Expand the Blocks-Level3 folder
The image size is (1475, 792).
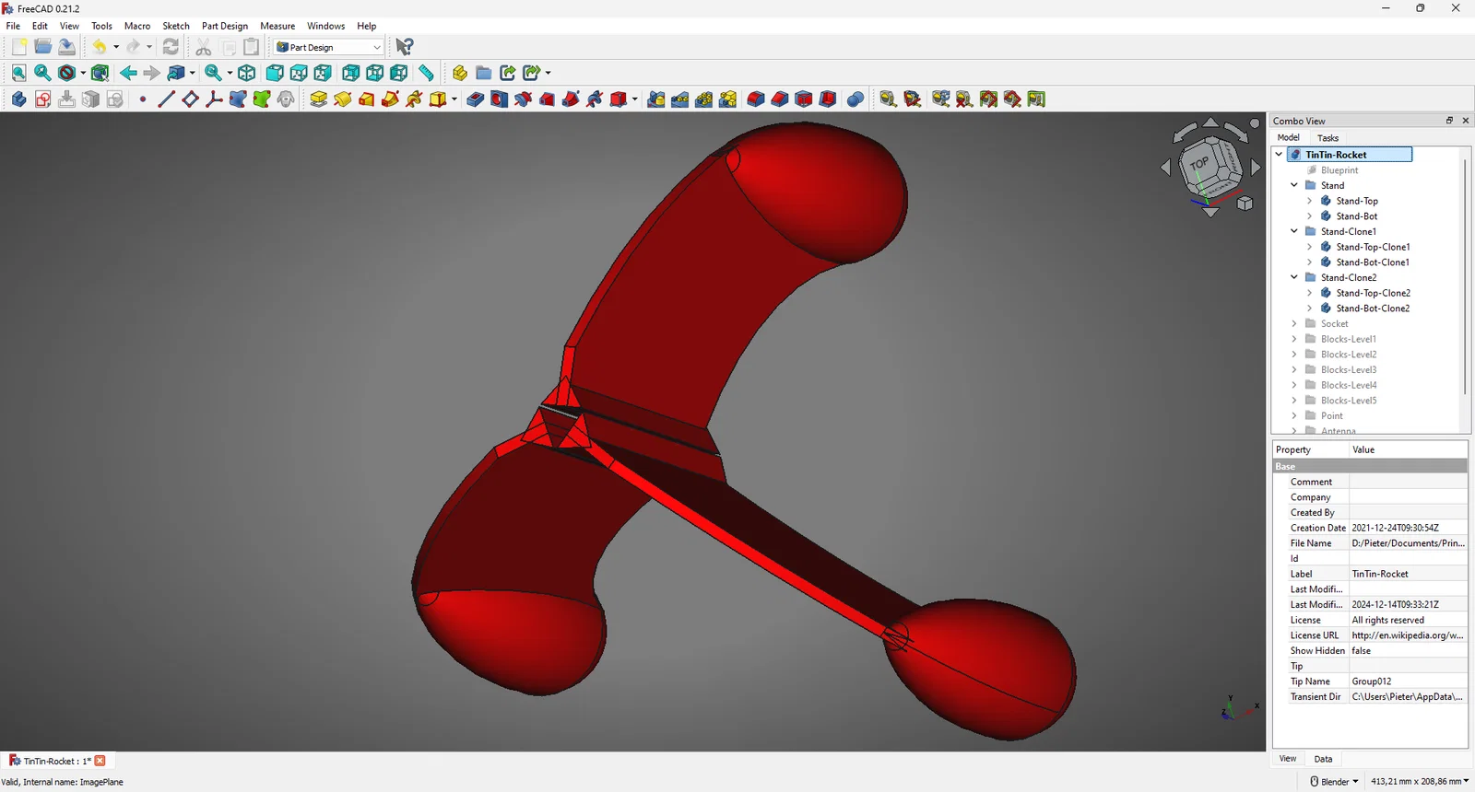tap(1294, 369)
